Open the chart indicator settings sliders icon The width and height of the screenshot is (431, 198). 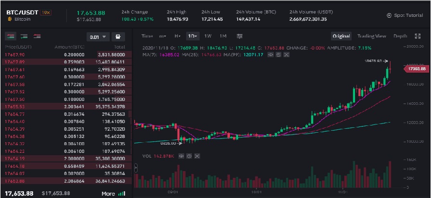240,36
